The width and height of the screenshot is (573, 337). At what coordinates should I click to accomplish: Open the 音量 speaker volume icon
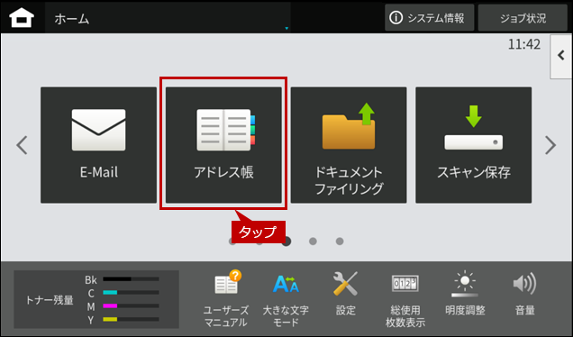[524, 295]
